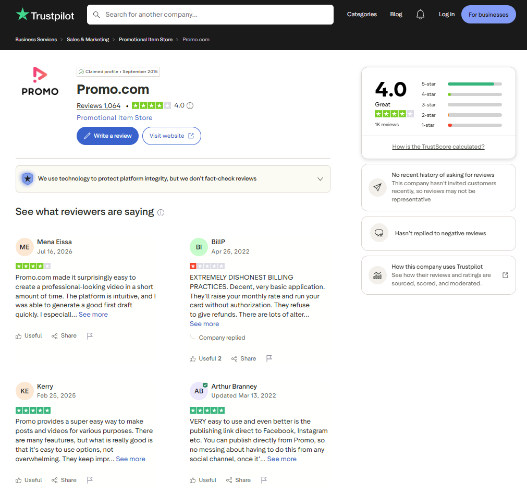527x493 pixels.
Task: Click the Write a review button
Action: click(107, 136)
